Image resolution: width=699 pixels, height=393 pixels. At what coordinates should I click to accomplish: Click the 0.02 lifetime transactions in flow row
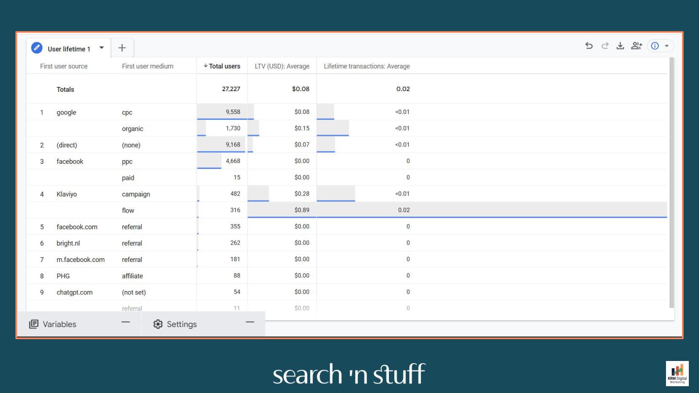404,210
